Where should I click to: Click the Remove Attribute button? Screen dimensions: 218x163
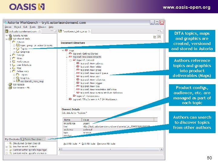click(106, 144)
